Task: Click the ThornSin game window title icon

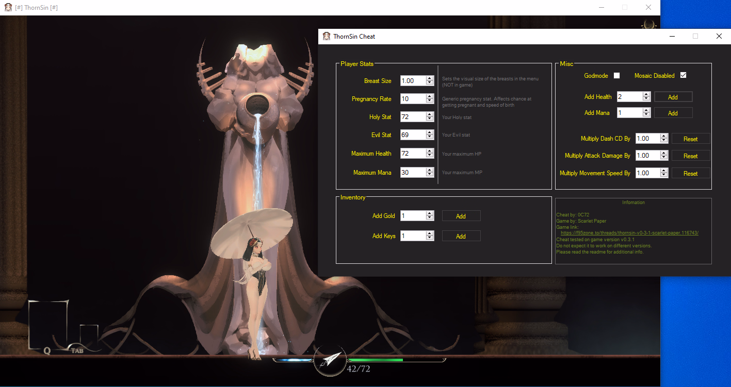Action: click(x=8, y=7)
